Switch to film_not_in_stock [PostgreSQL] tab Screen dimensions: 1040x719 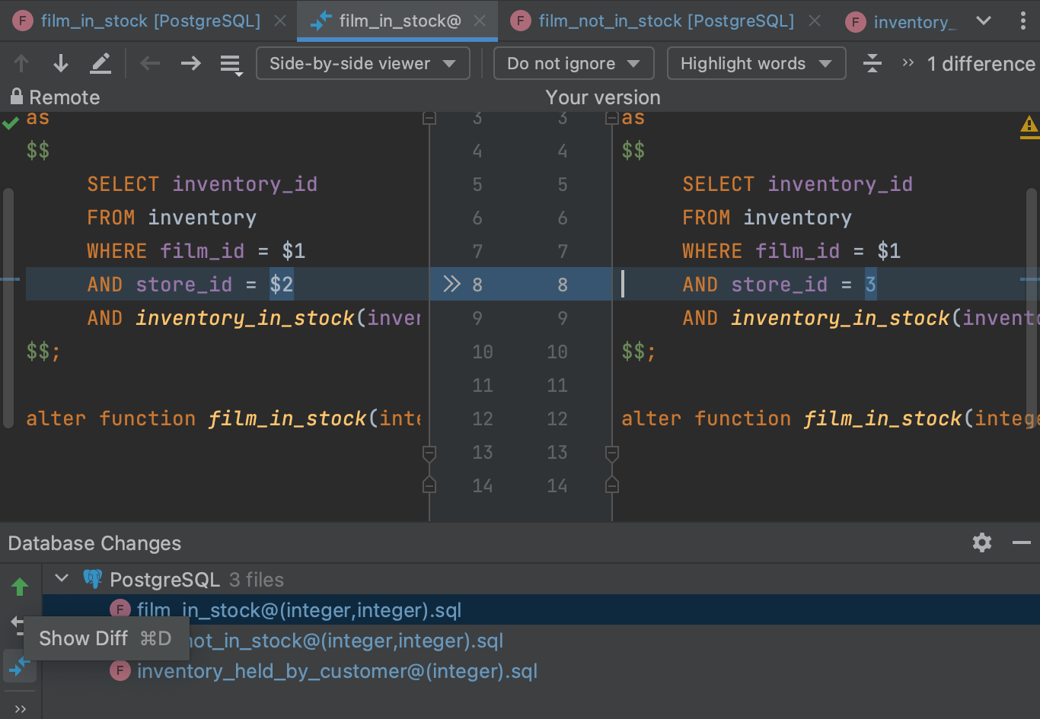[x=665, y=21]
